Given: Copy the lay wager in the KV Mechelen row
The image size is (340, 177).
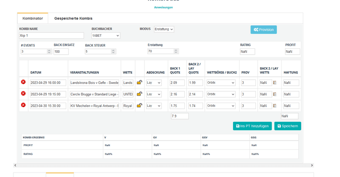Looking at the screenshot, I should (275, 106).
